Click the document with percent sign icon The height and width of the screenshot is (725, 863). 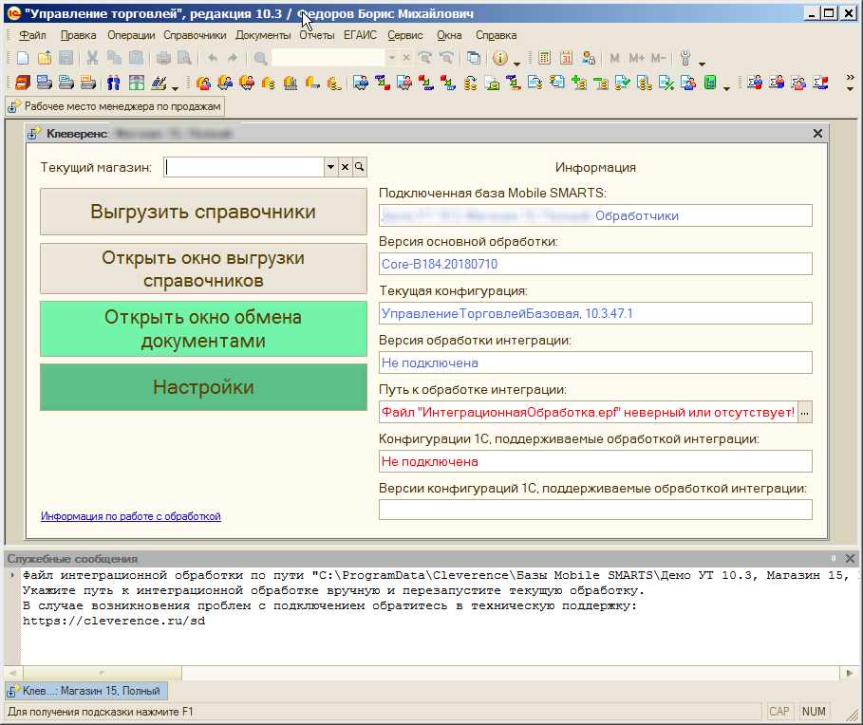[x=666, y=84]
